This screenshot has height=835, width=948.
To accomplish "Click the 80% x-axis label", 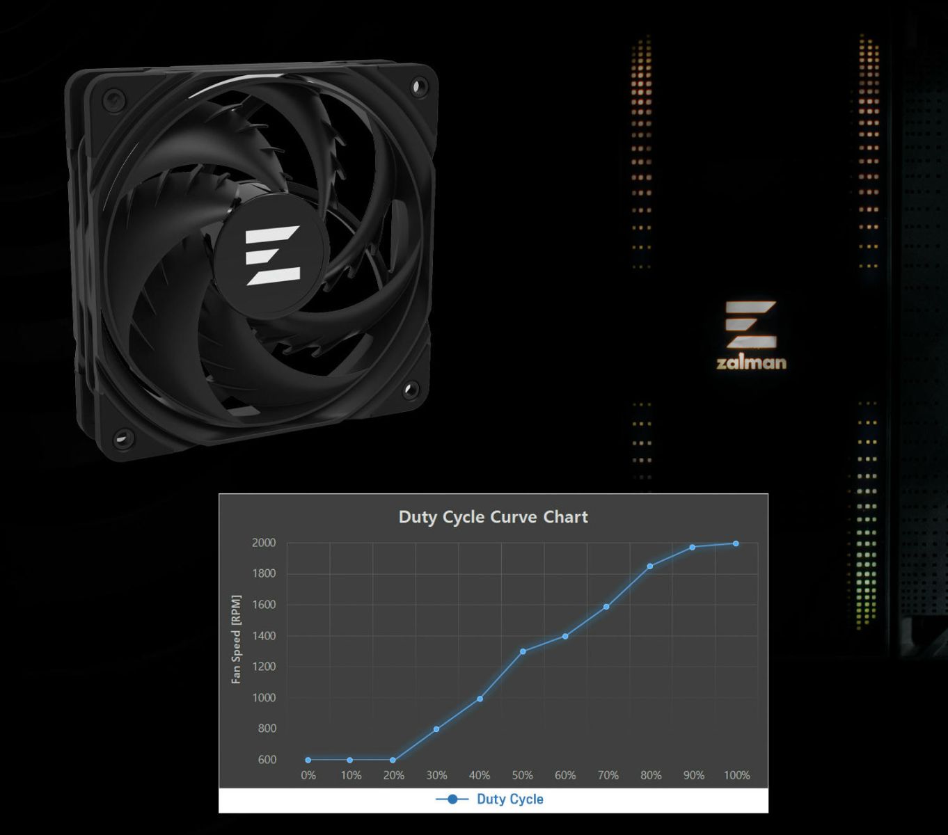I will (651, 775).
